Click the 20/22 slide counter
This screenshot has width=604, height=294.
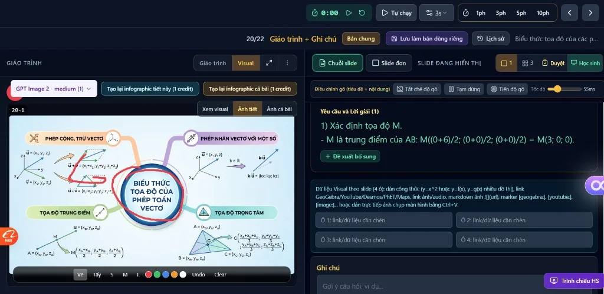coord(255,39)
